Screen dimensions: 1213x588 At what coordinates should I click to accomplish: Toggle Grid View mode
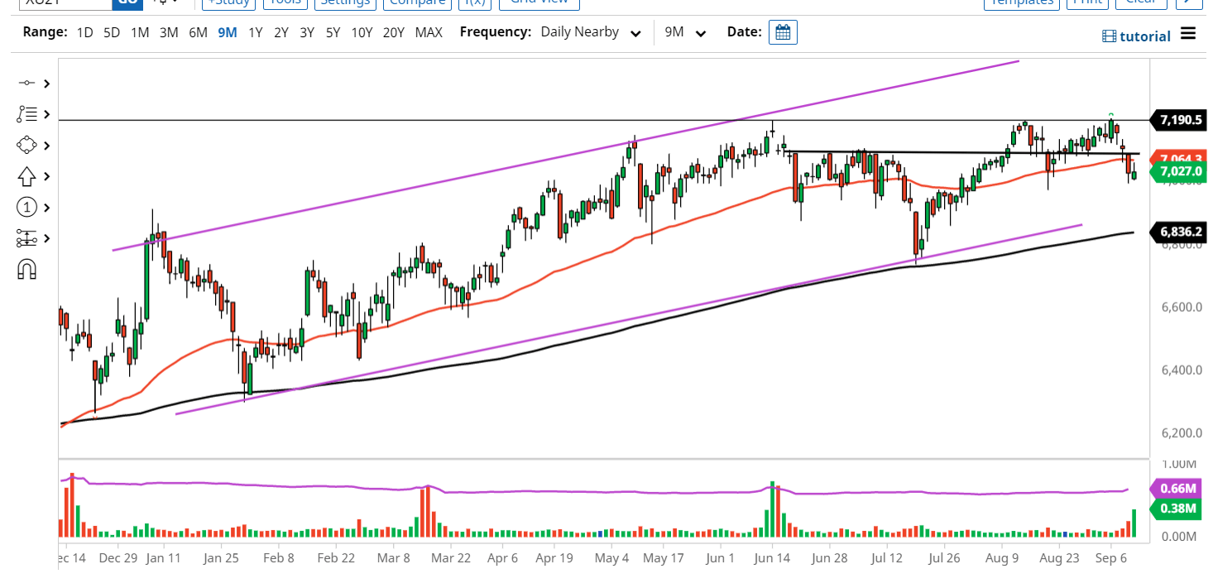539,2
